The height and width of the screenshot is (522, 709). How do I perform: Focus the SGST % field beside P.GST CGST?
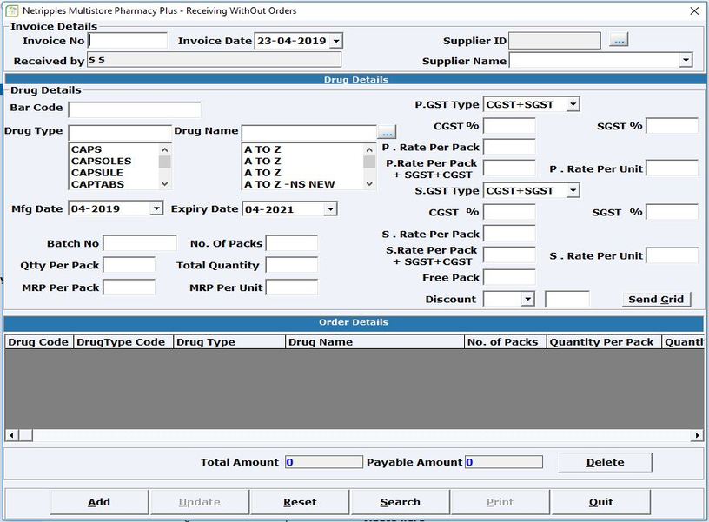[673, 126]
